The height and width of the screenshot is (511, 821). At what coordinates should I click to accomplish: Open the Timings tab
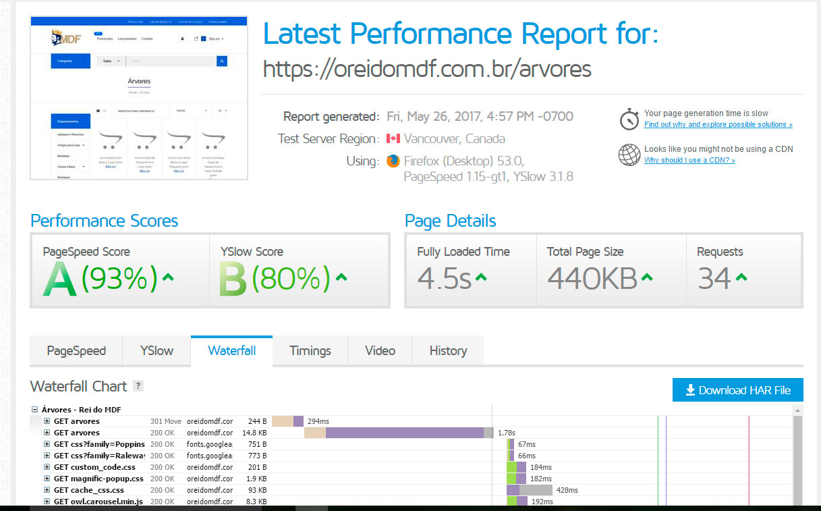tap(310, 351)
